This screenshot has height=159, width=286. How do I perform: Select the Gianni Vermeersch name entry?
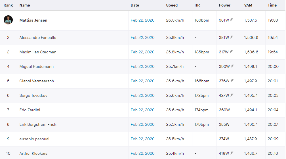click(37, 81)
